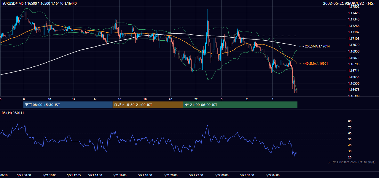
Task: Click price axis value 1.17187
Action: coord(353,32)
